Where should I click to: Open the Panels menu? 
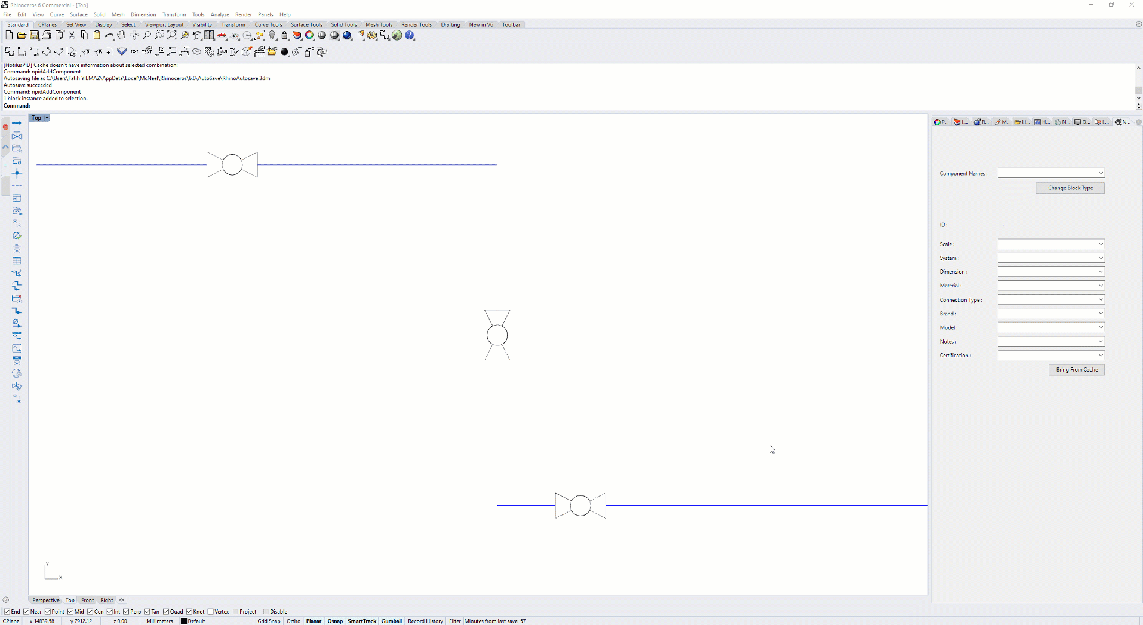pos(265,14)
